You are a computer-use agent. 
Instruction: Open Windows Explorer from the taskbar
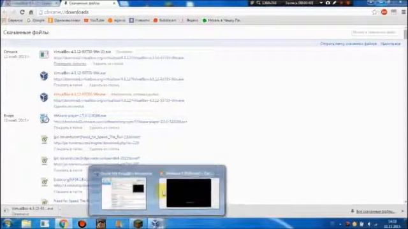point(26,223)
